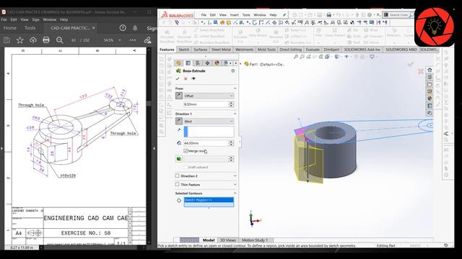
Task: Open Acrobat Sign menu
Action: (x=35, y=19)
